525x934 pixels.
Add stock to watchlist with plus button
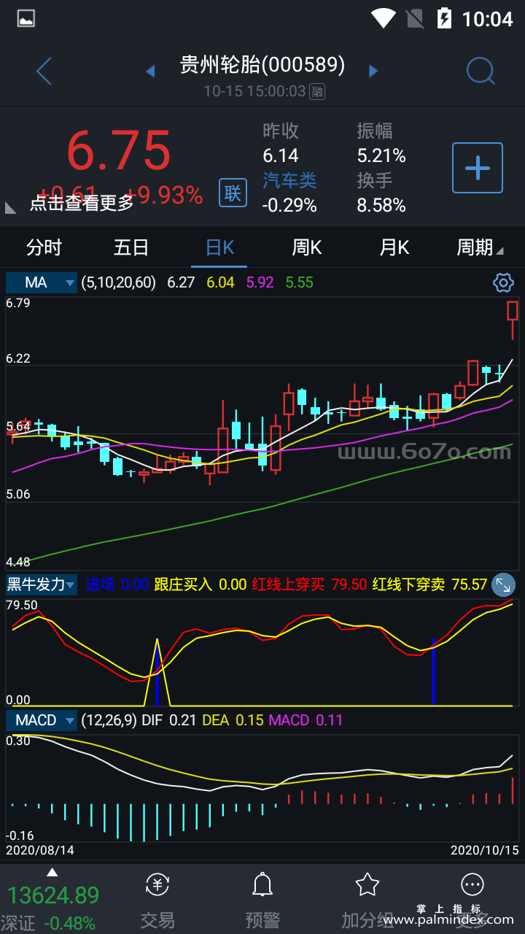click(478, 168)
